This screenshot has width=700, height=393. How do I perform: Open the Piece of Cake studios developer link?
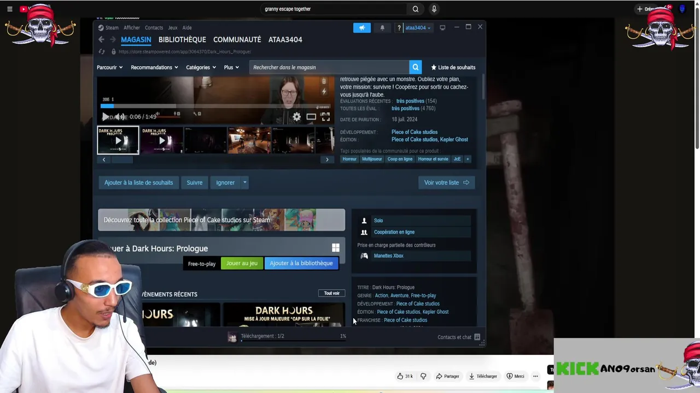point(415,132)
